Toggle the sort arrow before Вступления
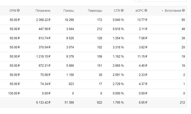 pos(162,11)
